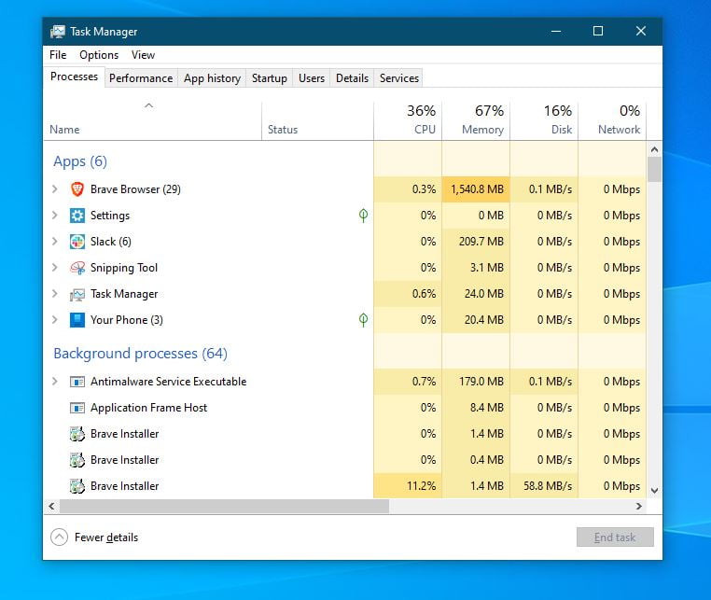Switch to the Users tab
The image size is (711, 600).
[312, 78]
